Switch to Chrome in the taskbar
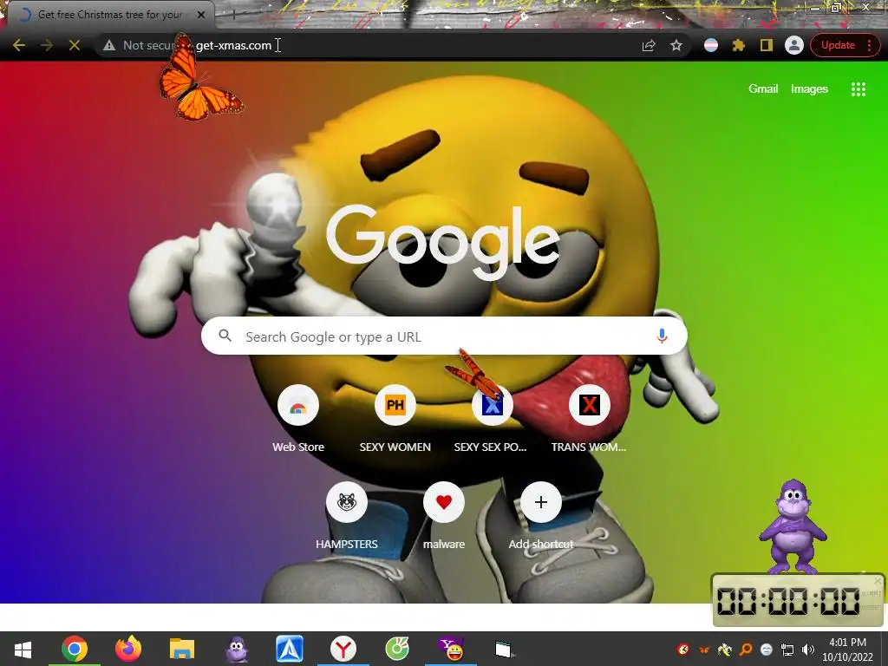 pyautogui.click(x=75, y=649)
